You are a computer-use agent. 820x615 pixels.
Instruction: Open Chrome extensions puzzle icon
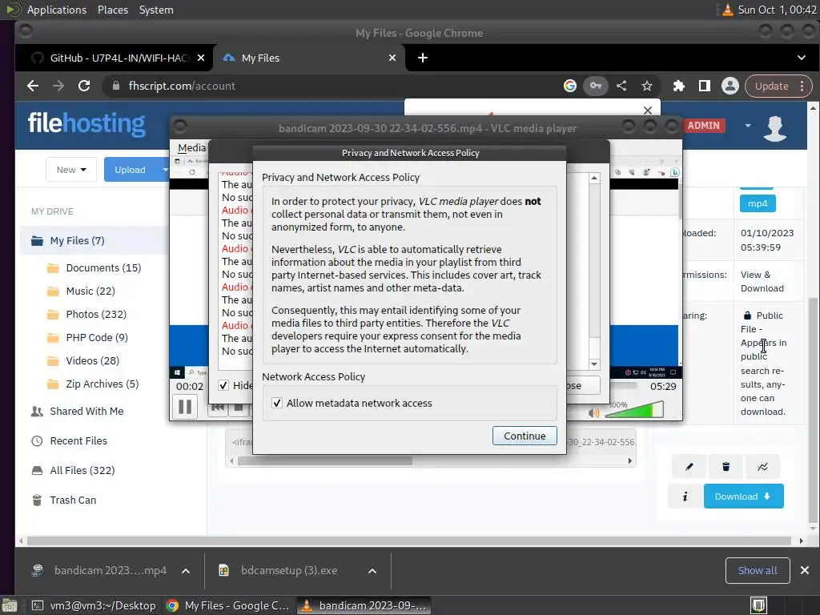[679, 86]
